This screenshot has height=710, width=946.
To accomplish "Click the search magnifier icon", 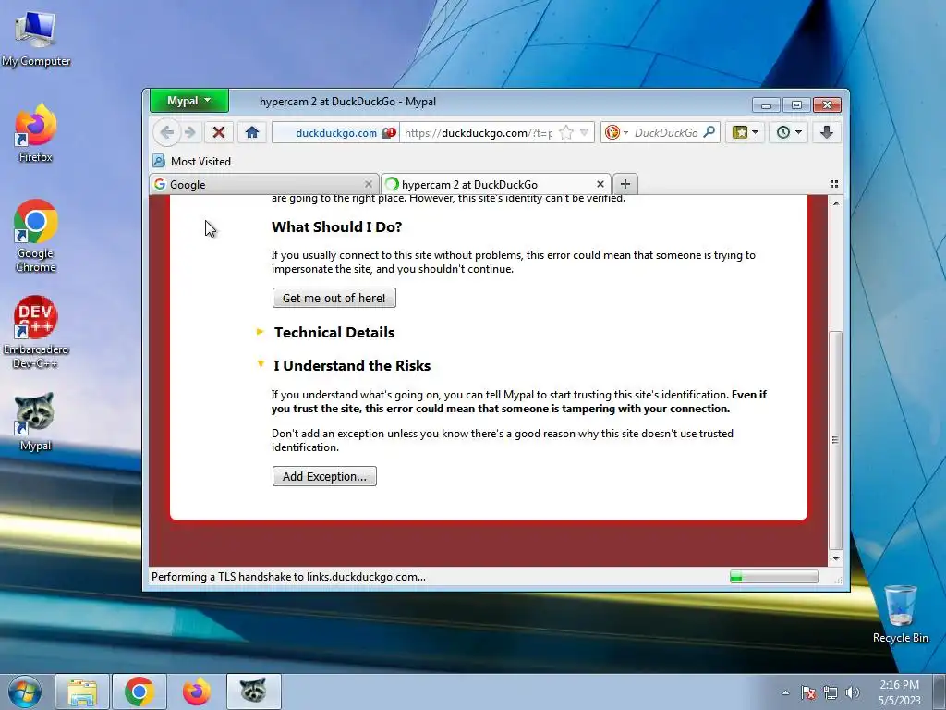I will point(709,131).
